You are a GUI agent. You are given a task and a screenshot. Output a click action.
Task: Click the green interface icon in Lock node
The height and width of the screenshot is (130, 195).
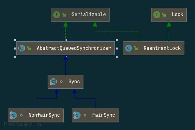(157, 15)
